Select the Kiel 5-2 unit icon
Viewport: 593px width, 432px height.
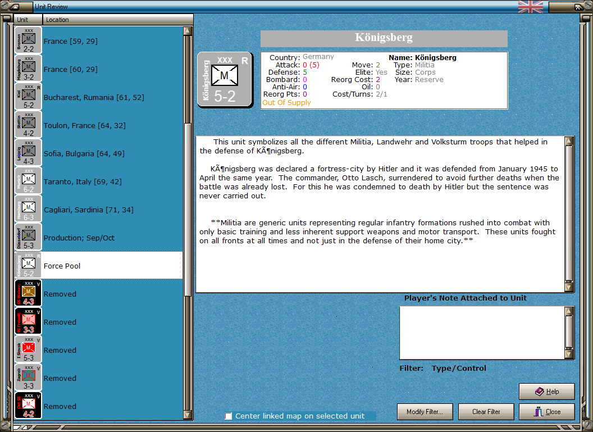pyautogui.click(x=28, y=97)
